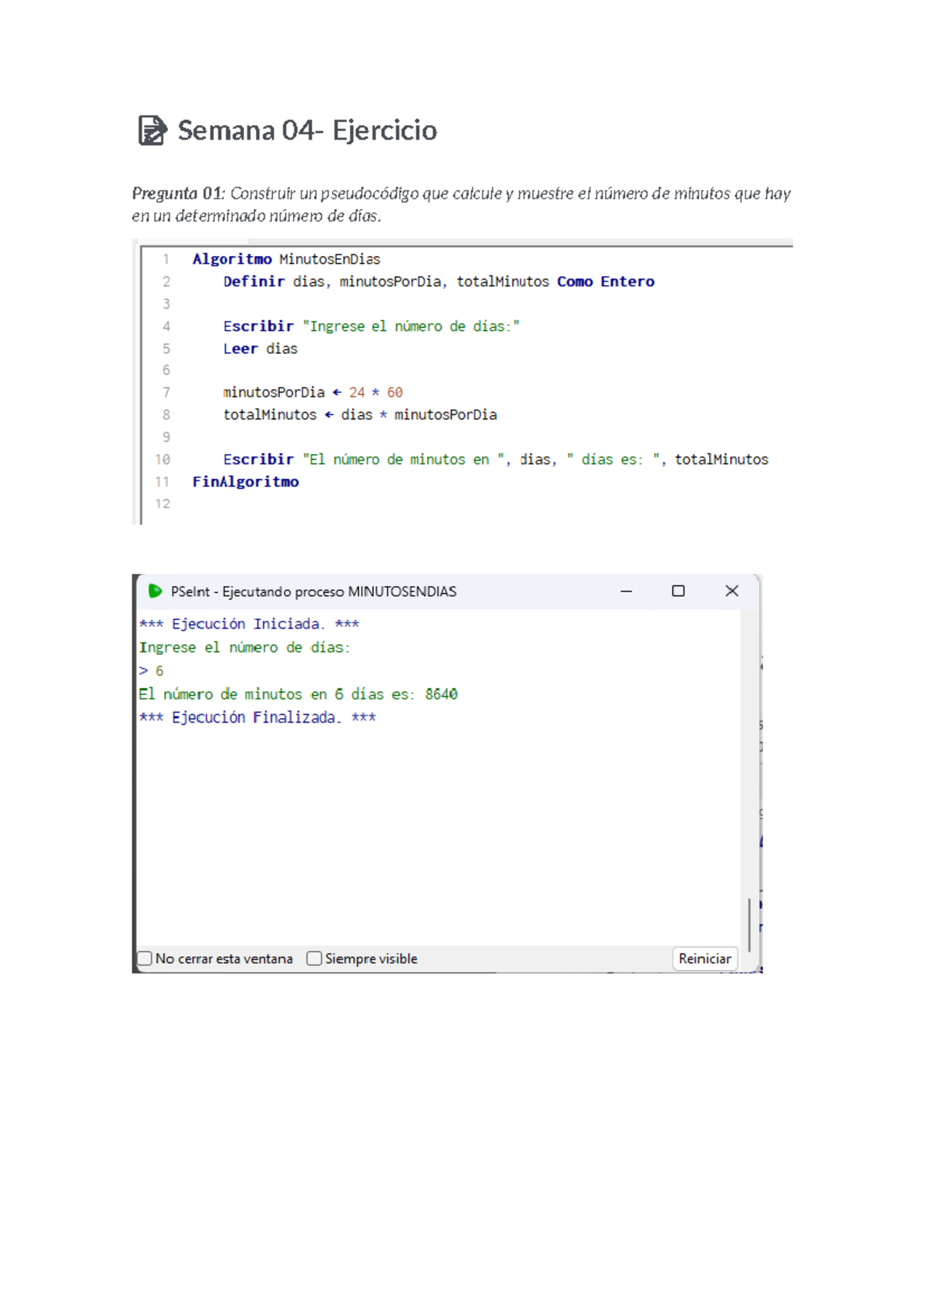Maximize the PSeInt execution window

678,591
